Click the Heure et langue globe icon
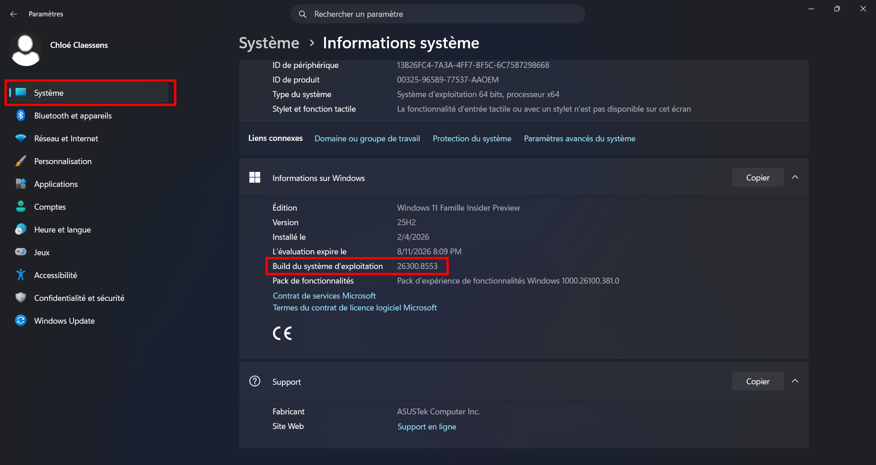The image size is (876, 465). (21, 229)
